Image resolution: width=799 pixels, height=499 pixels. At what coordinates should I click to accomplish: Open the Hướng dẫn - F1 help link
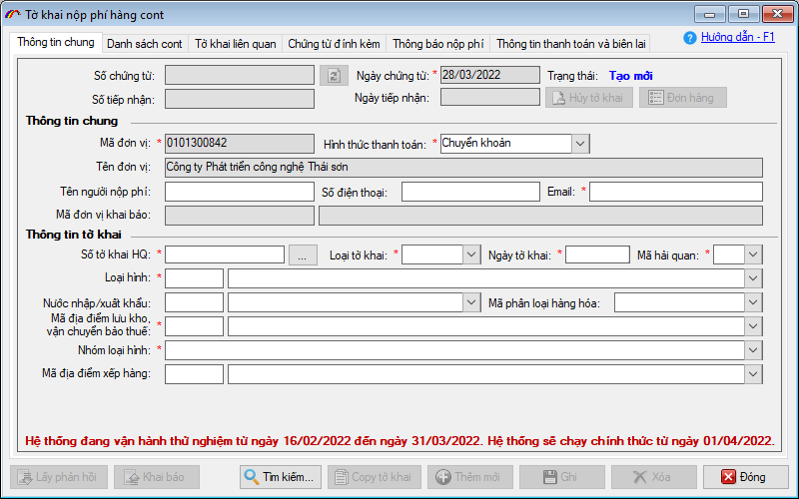(x=737, y=37)
